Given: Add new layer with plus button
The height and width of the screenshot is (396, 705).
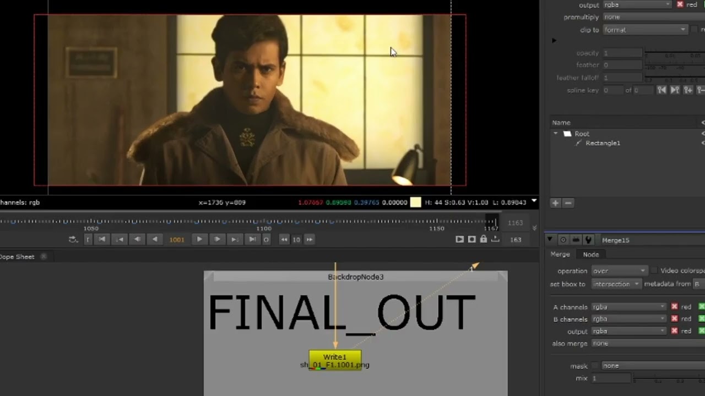Looking at the screenshot, I should [x=555, y=203].
